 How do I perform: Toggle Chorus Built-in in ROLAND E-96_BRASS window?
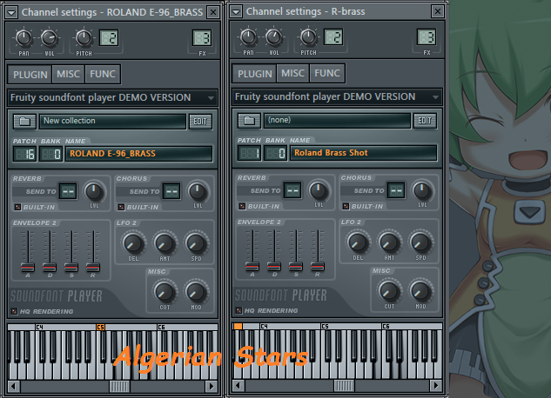pyautogui.click(x=121, y=207)
